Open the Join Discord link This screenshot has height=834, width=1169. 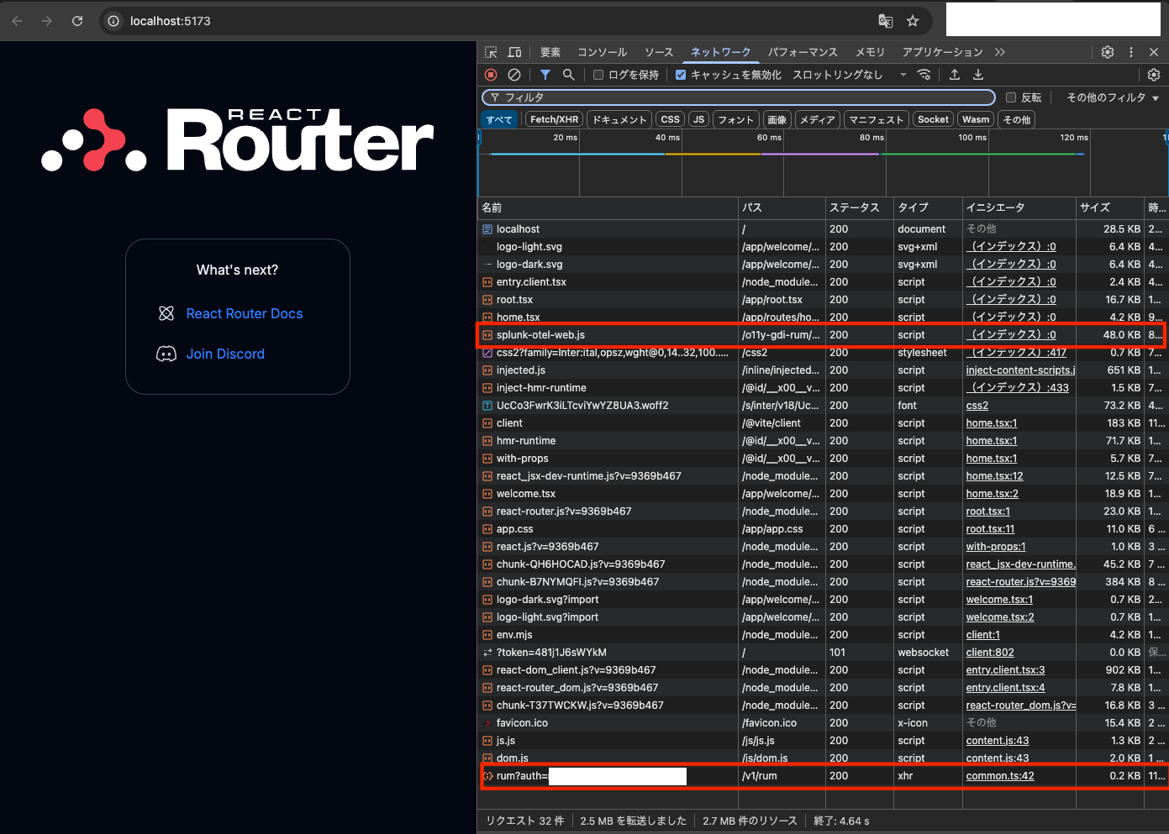click(x=225, y=354)
